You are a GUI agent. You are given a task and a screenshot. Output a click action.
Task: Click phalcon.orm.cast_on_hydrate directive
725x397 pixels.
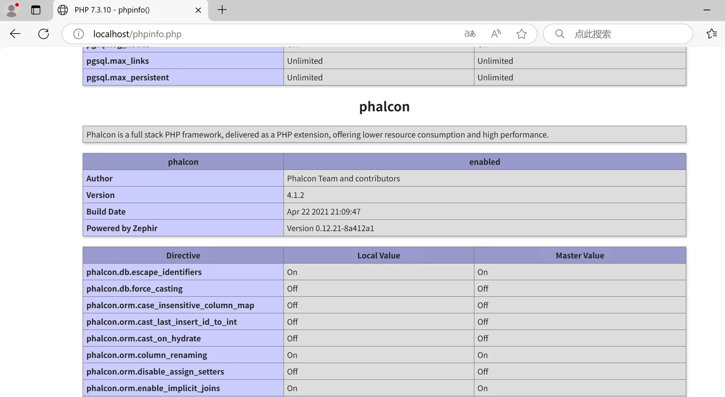[x=144, y=338]
